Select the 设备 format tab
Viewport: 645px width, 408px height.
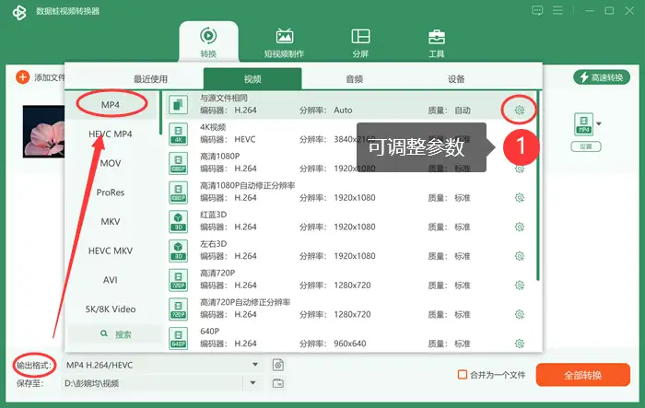click(456, 79)
